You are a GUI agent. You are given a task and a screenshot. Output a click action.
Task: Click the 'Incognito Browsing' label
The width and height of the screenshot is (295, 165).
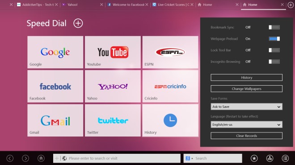pyautogui.click(x=225, y=62)
